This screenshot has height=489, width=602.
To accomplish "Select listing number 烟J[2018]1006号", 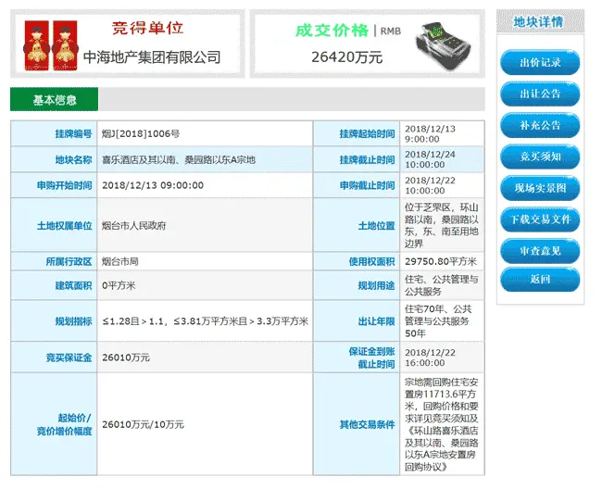I will click(x=141, y=133).
